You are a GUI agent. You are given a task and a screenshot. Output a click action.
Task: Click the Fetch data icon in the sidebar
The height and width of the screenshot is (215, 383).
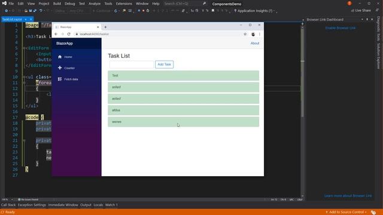click(60, 79)
